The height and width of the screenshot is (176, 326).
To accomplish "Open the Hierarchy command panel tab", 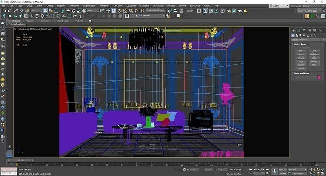I will coord(304,30).
